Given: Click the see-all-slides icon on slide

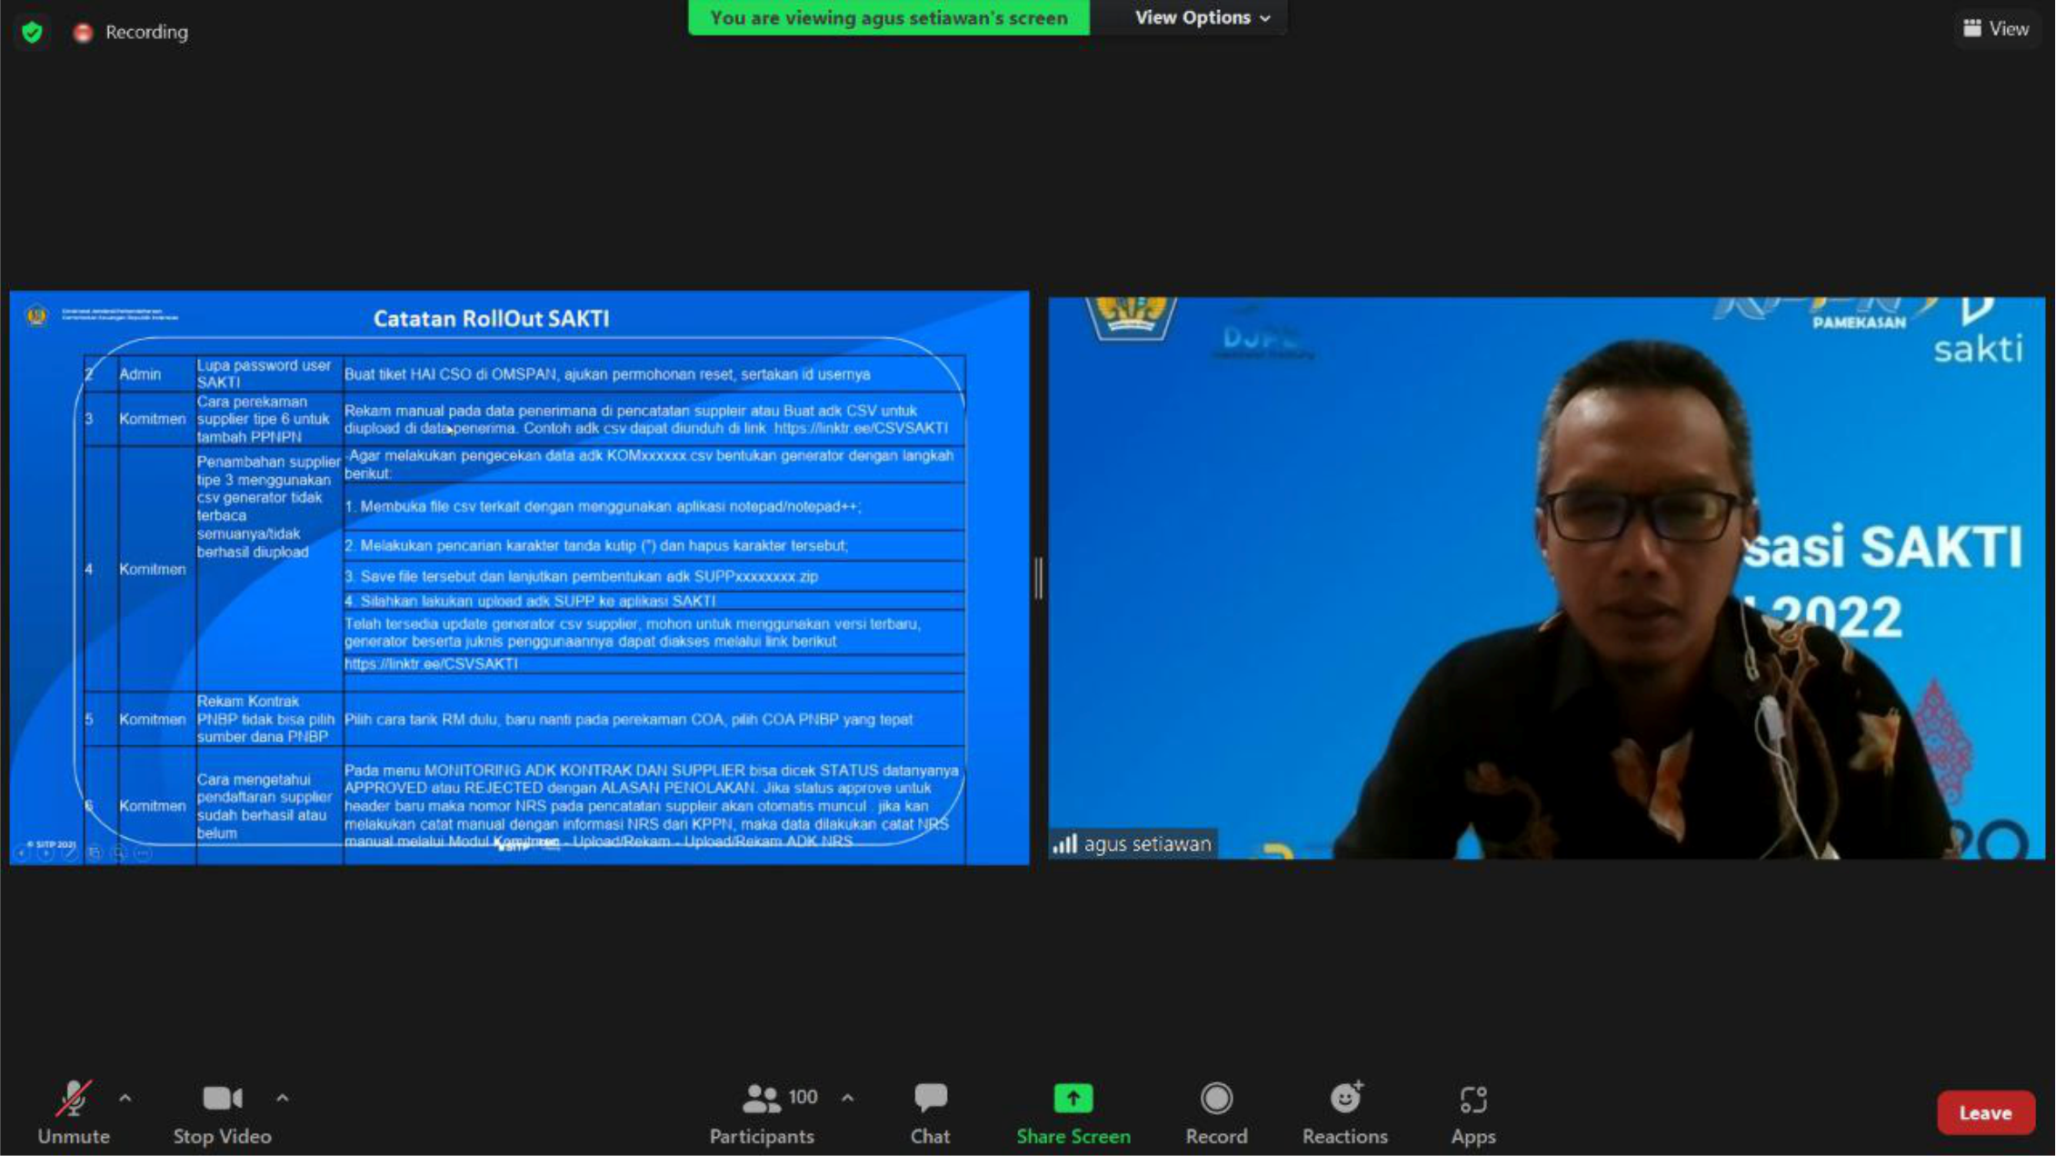Looking at the screenshot, I should 95,853.
